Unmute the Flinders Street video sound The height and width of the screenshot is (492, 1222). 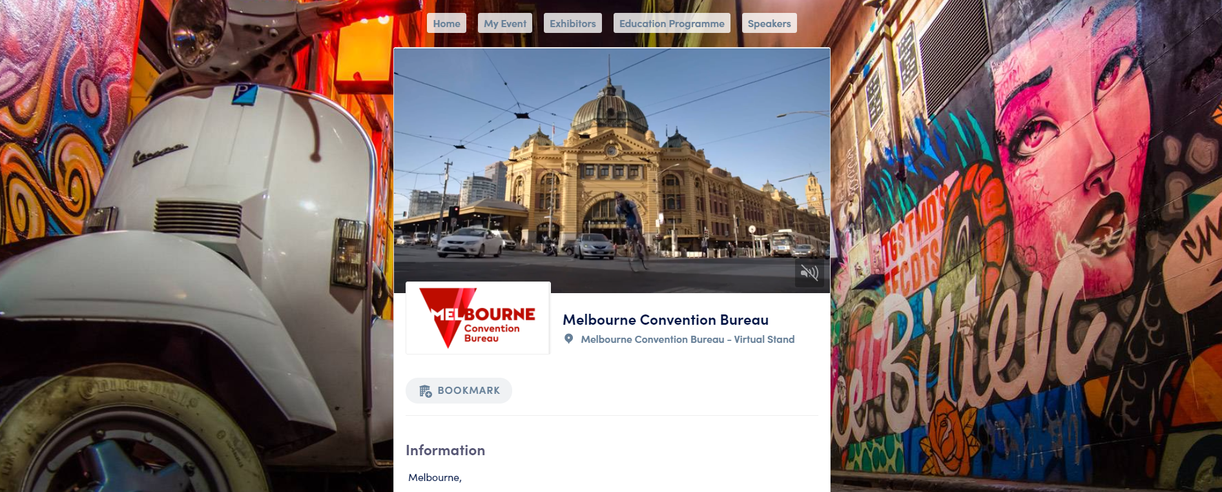pyautogui.click(x=809, y=272)
